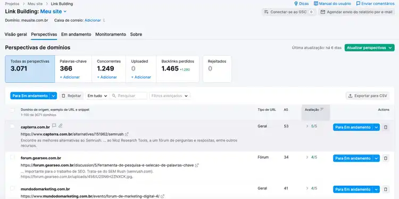
Task: Switch to the Perspectivas tab
Action: pos(44,34)
